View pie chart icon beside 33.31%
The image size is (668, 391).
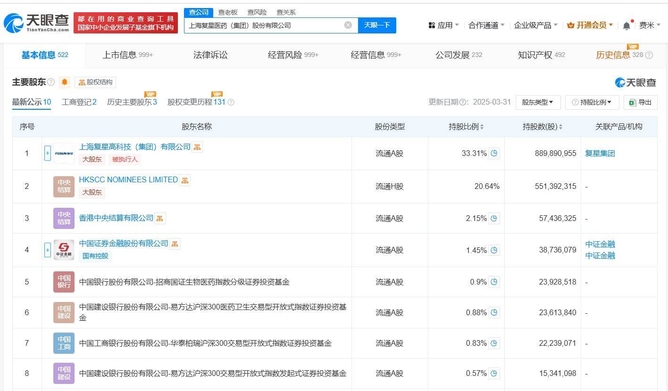[494, 153]
